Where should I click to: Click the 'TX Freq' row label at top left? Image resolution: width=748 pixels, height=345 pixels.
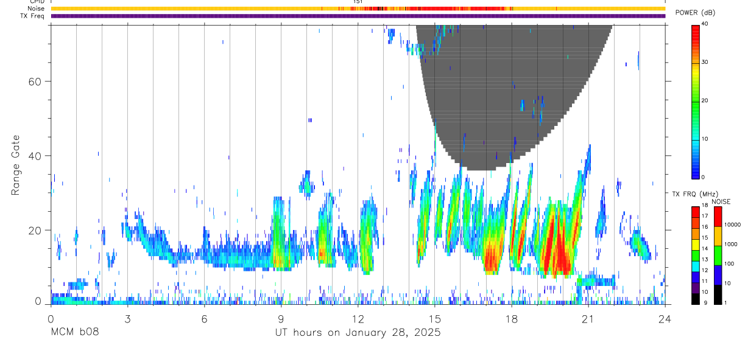(33, 16)
